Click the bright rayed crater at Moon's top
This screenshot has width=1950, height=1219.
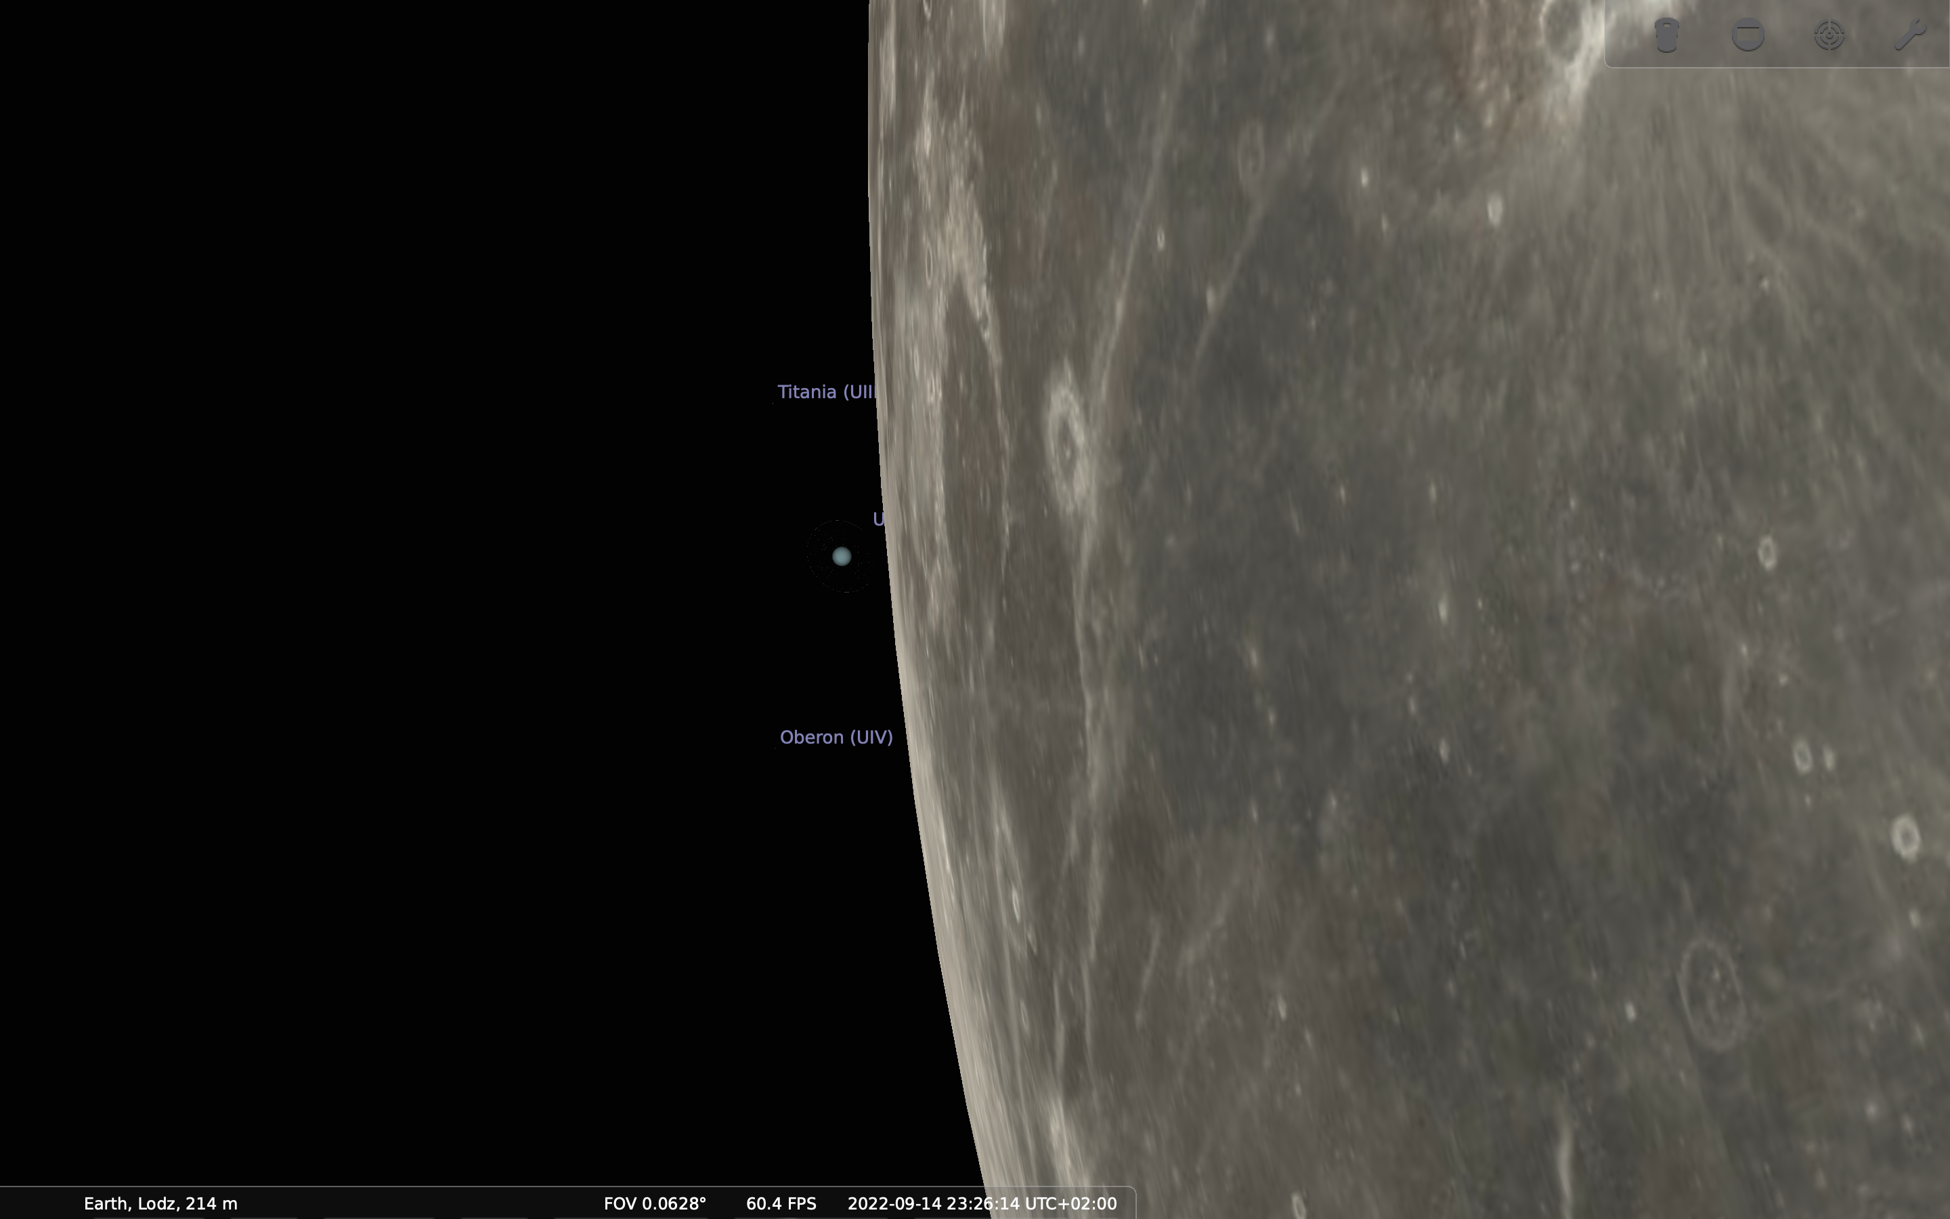click(1563, 33)
